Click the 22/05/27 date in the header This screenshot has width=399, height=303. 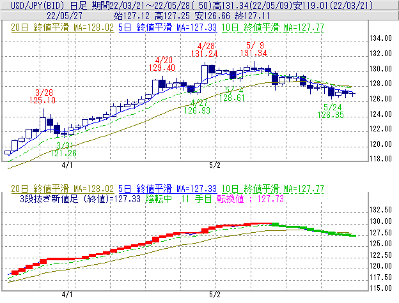[65, 16]
